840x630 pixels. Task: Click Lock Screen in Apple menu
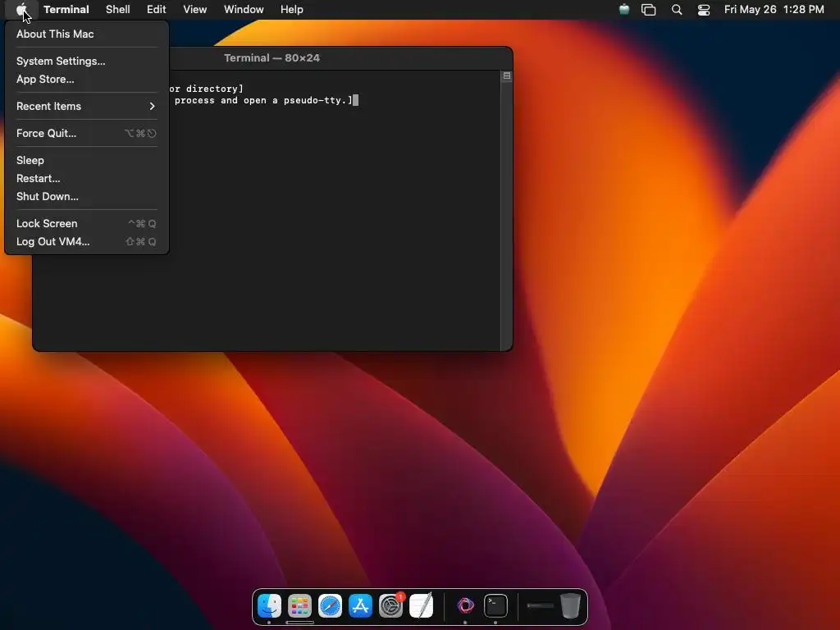(86, 223)
